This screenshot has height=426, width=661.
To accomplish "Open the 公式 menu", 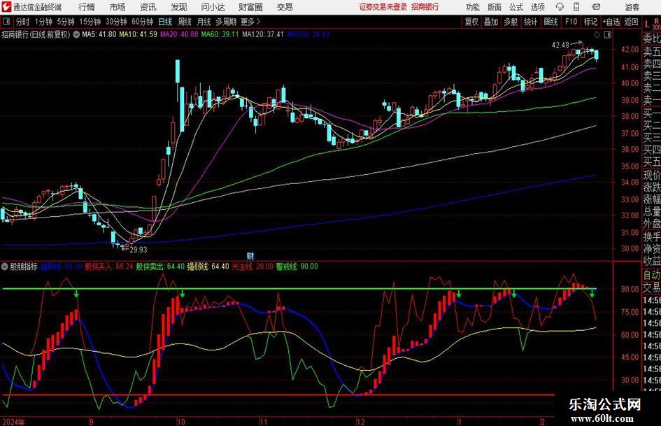I will coord(516,7).
